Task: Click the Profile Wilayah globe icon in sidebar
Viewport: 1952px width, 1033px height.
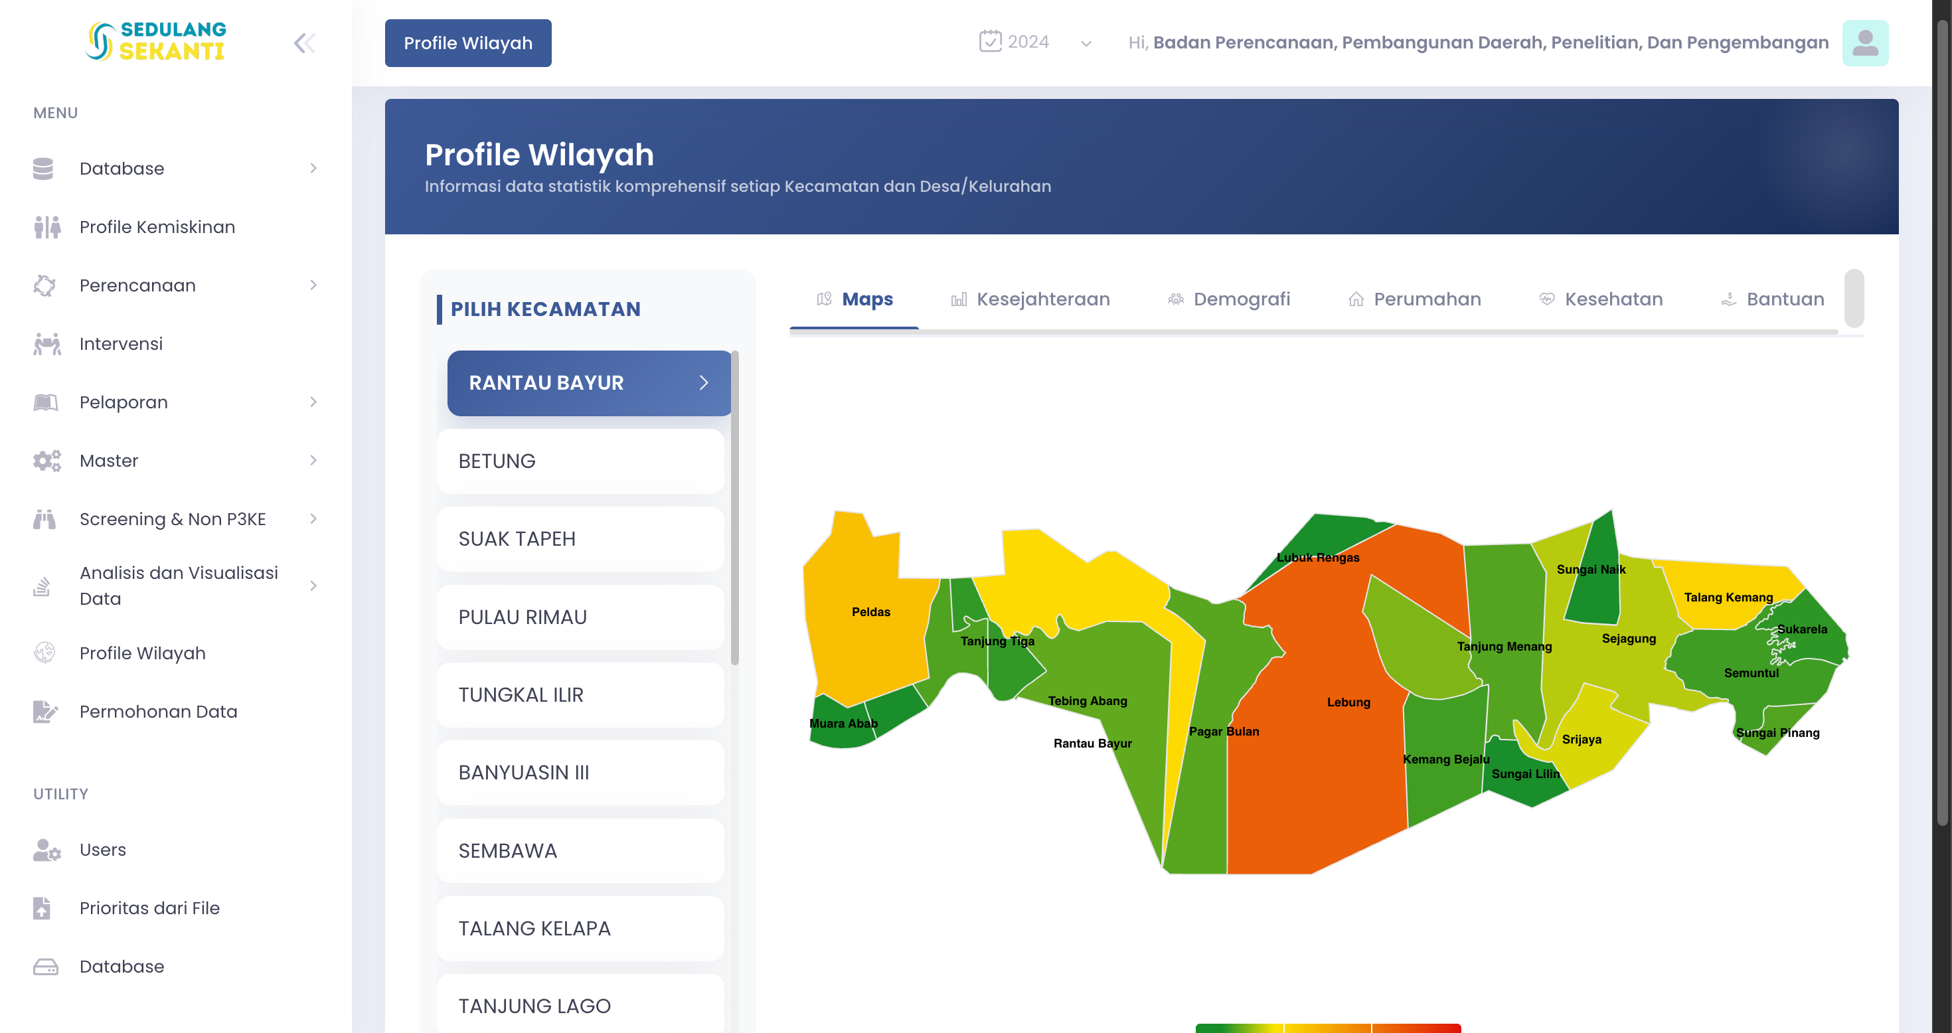Action: pos(44,653)
